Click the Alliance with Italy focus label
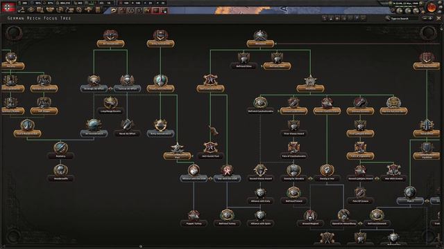 (x=261, y=201)
